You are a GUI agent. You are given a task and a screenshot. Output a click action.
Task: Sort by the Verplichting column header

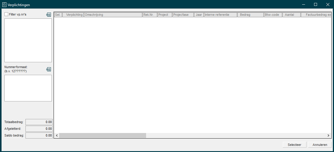click(x=73, y=15)
